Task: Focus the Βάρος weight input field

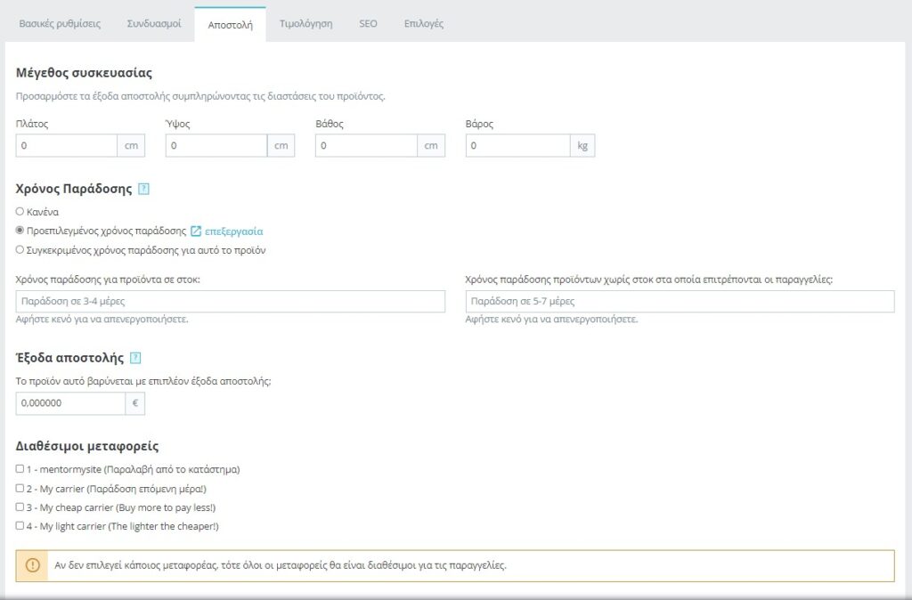Action: [x=518, y=145]
